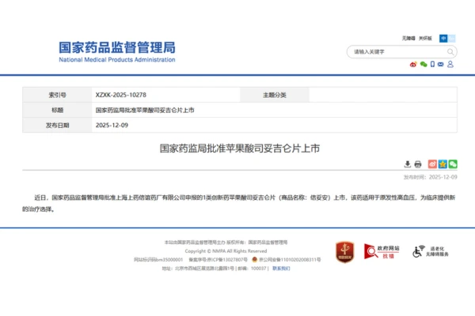Click the mobile phone icon in the header
475x316 pixels.
pos(432,64)
